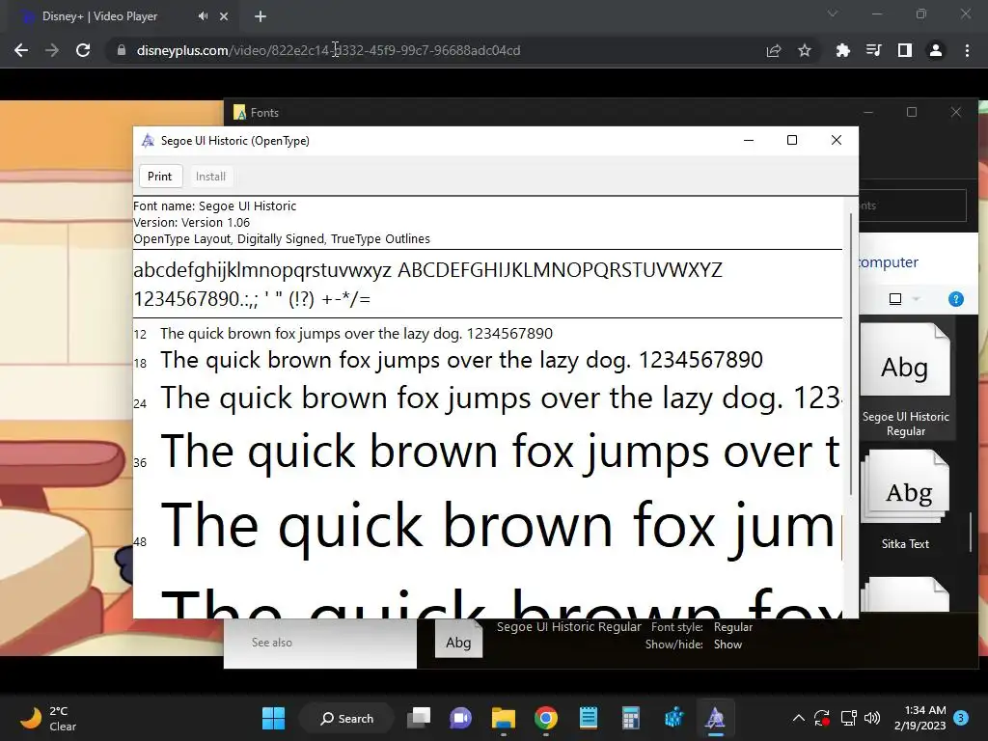Open Notepad from the taskbar

[x=589, y=718]
